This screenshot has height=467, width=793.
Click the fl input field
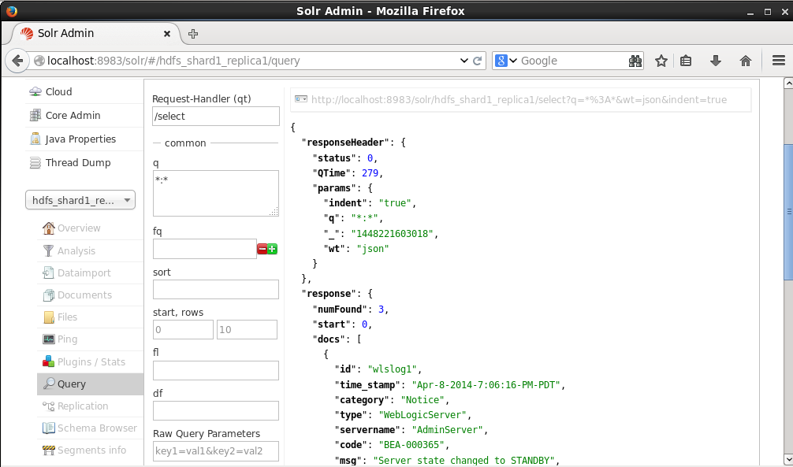click(216, 370)
